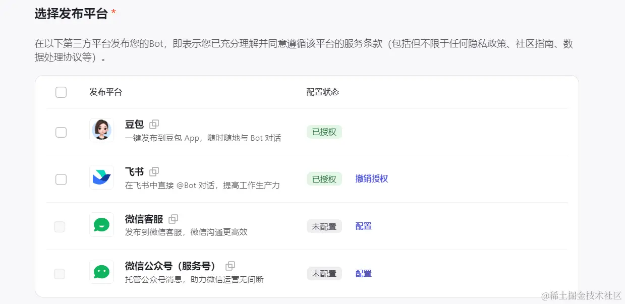
Task: Click 配置 link for 微信公众号（服务号）
Action: coord(364,273)
